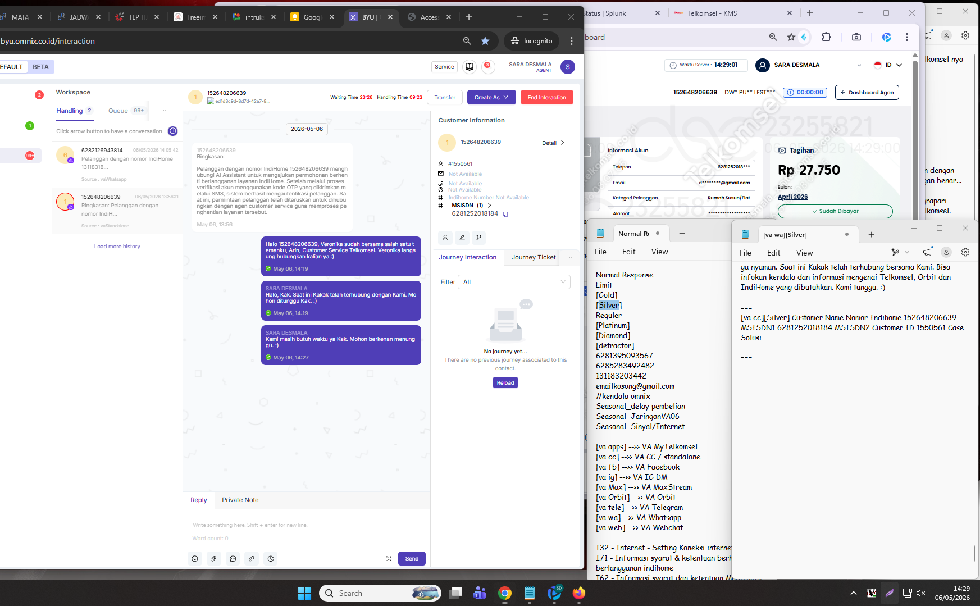980x606 pixels.
Task: Click the edit pencil icon under Customer Information
Action: (462, 238)
